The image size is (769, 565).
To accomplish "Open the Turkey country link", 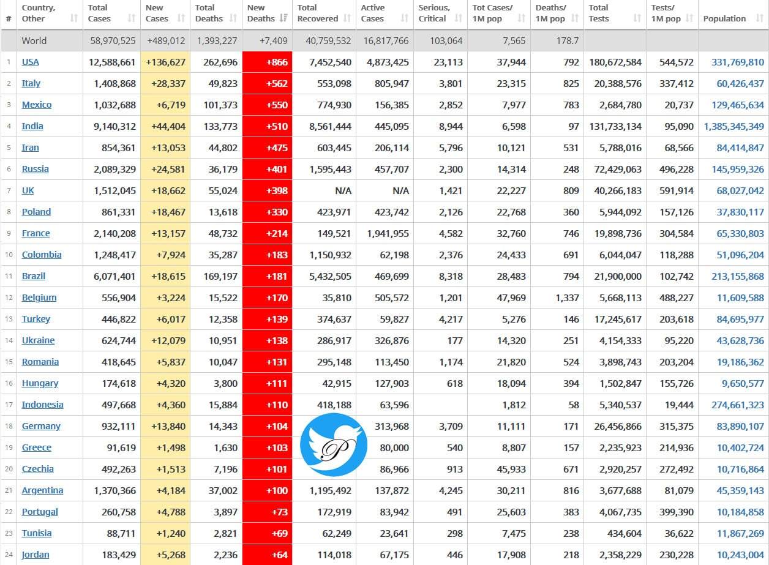I will pyautogui.click(x=36, y=319).
